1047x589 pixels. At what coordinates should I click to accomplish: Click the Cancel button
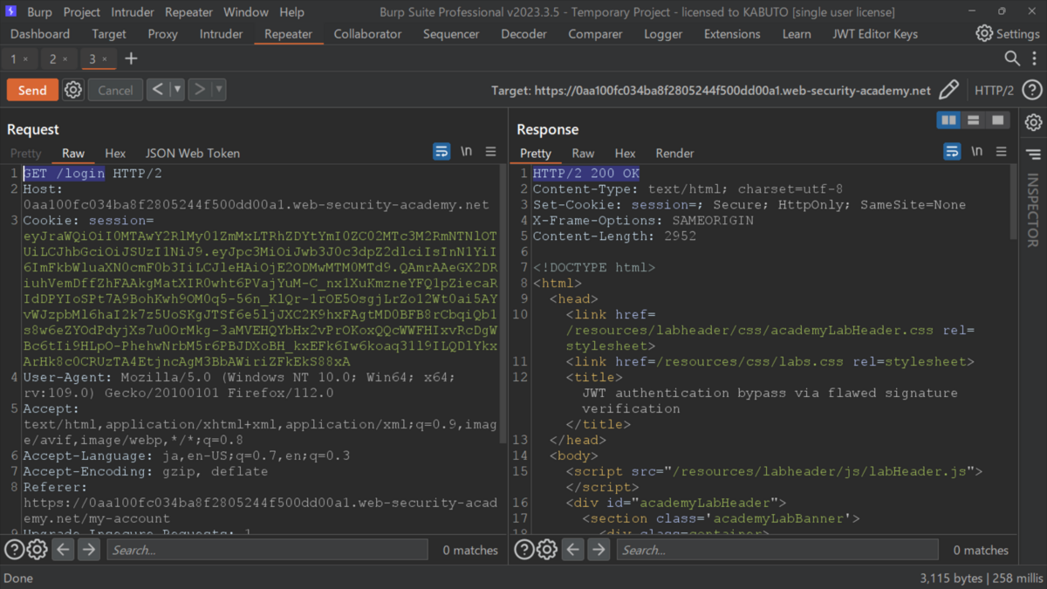pyautogui.click(x=115, y=90)
